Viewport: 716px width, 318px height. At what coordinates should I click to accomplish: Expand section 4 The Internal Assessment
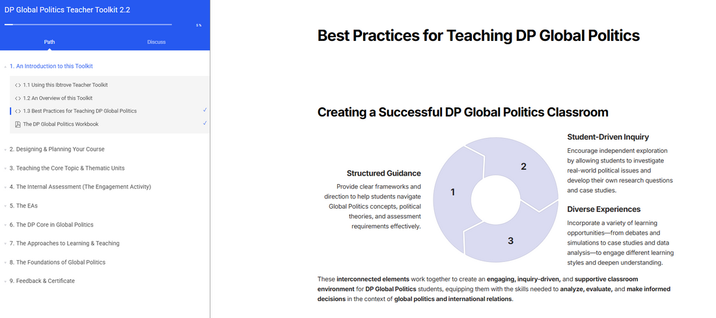point(5,187)
